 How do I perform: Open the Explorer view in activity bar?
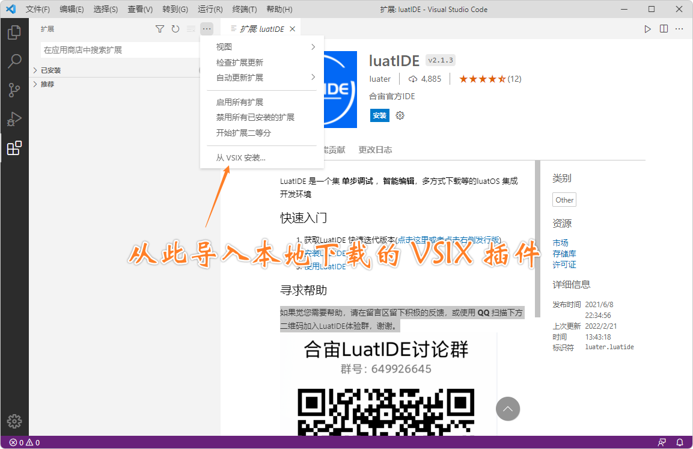coord(14,32)
